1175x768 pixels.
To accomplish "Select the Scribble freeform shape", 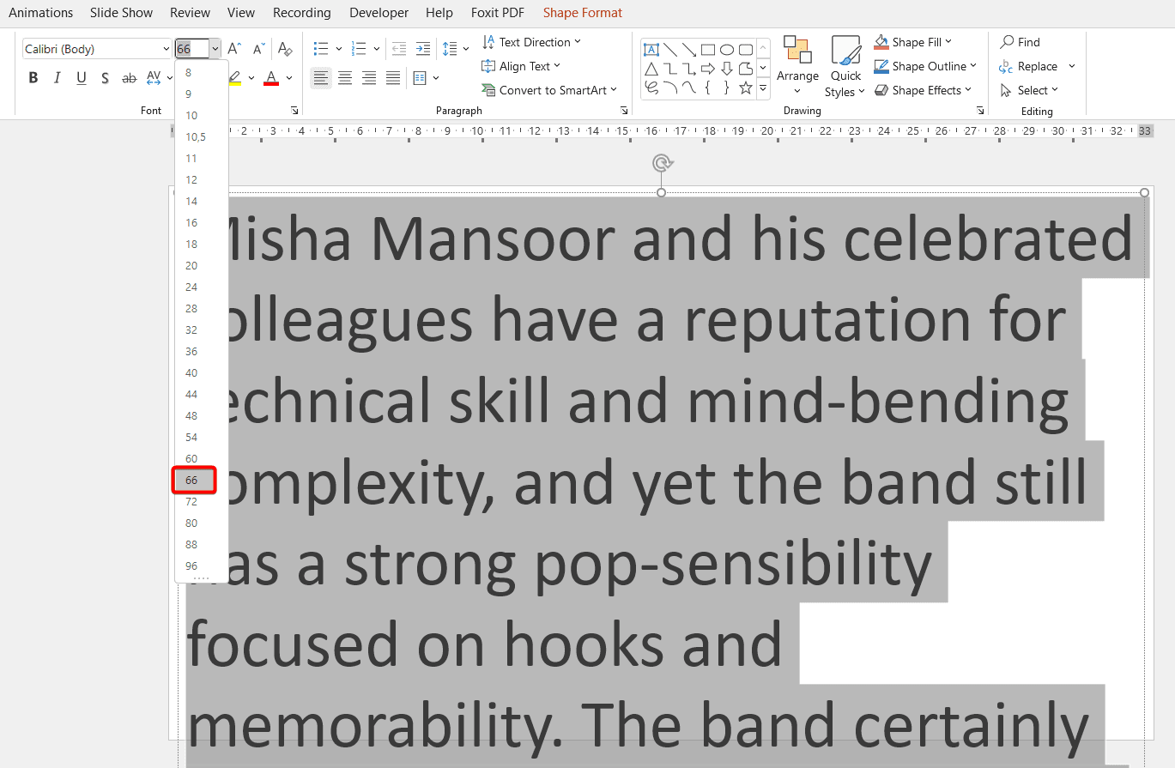I will coord(651,88).
